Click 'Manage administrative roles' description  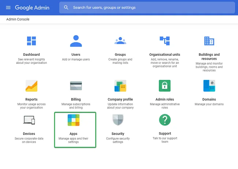165,106
